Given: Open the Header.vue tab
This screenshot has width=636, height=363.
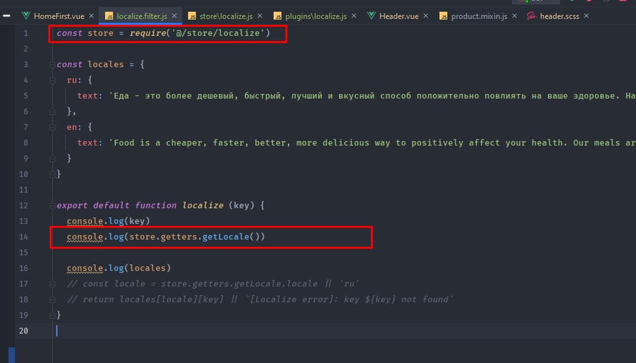Looking at the screenshot, I should click(x=399, y=16).
